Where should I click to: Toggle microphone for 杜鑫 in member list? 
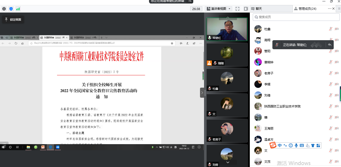331,29
